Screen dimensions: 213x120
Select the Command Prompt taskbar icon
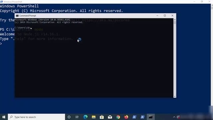(x=151, y=117)
